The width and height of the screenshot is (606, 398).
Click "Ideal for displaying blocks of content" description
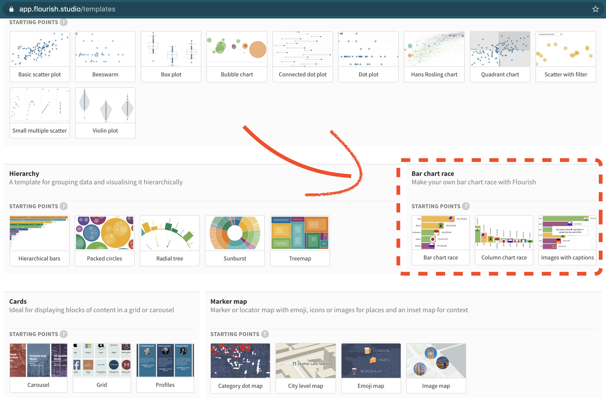tap(91, 310)
